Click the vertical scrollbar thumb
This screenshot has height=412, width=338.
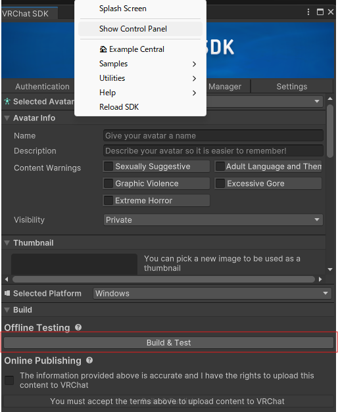pos(330,131)
